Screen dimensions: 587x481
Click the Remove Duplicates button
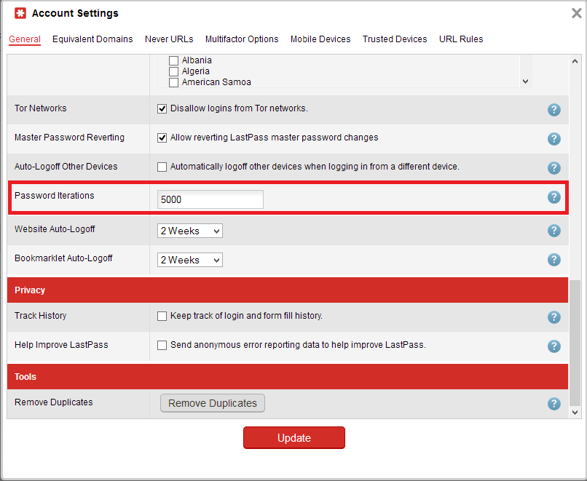pos(213,403)
